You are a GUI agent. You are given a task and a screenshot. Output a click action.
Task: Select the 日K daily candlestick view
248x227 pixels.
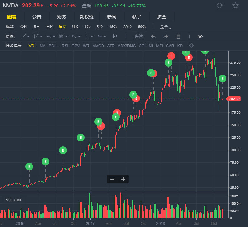click(x=49, y=27)
